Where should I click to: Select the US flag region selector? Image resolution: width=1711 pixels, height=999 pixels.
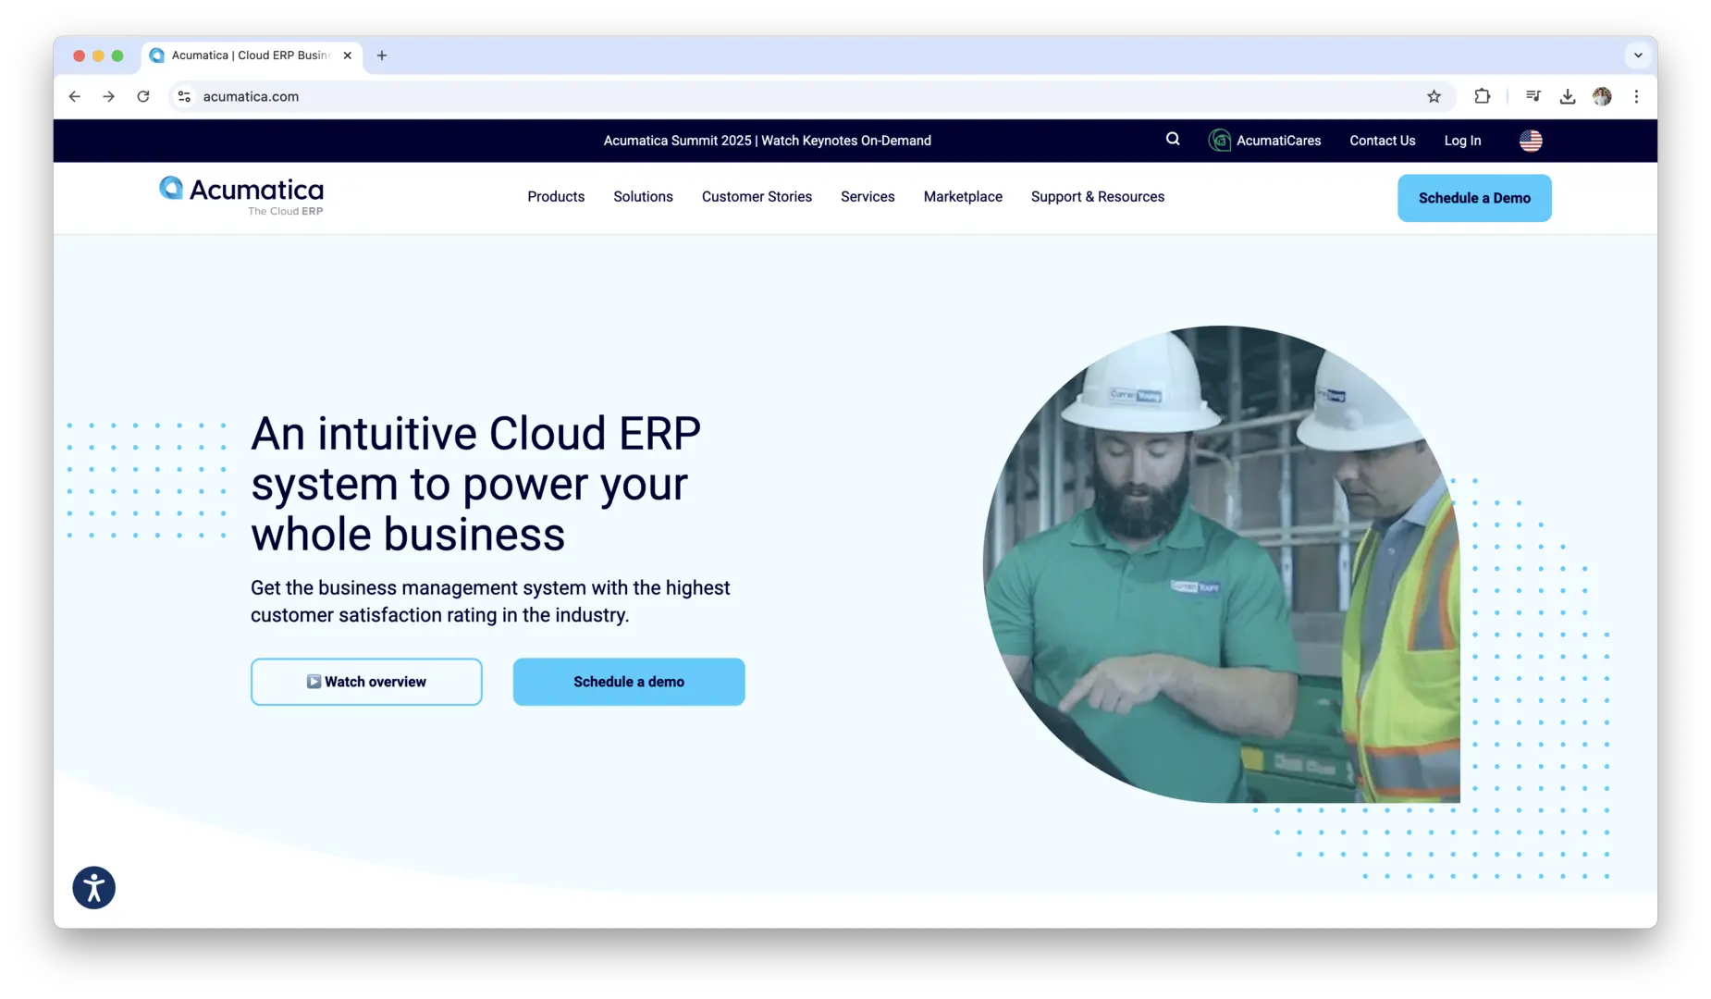(1531, 141)
